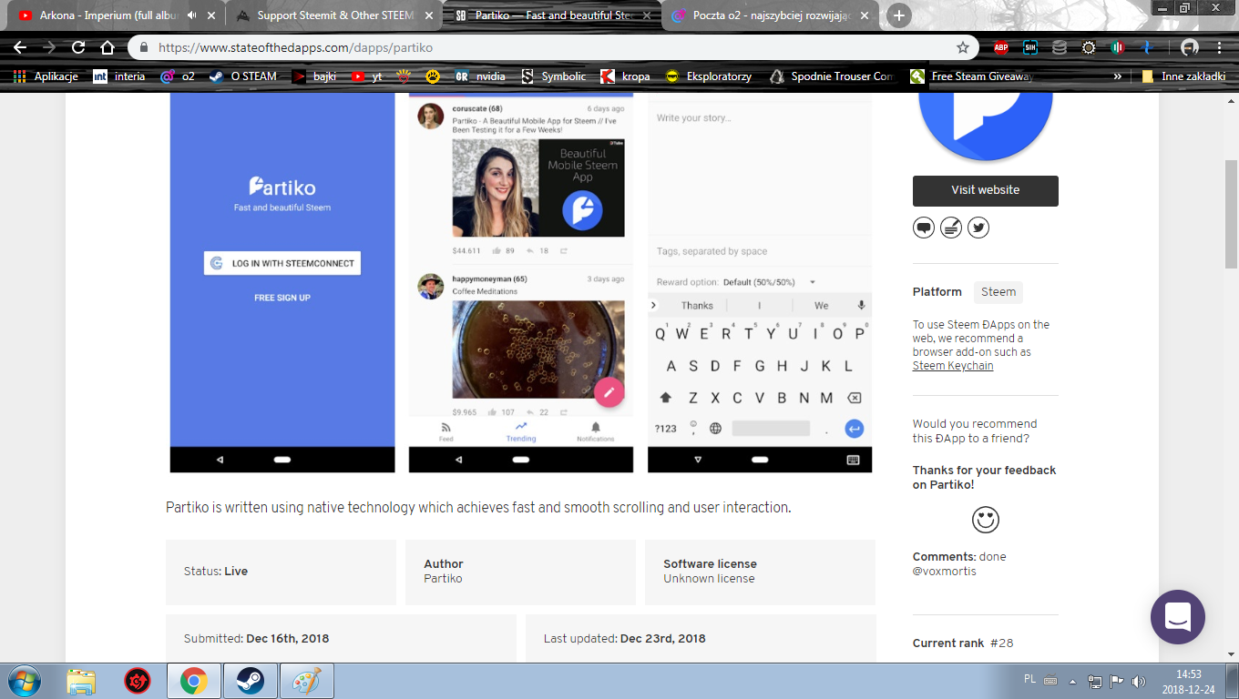1239x699 pixels.
Task: Open the Twitter icon link under Visit website
Action: tap(978, 228)
